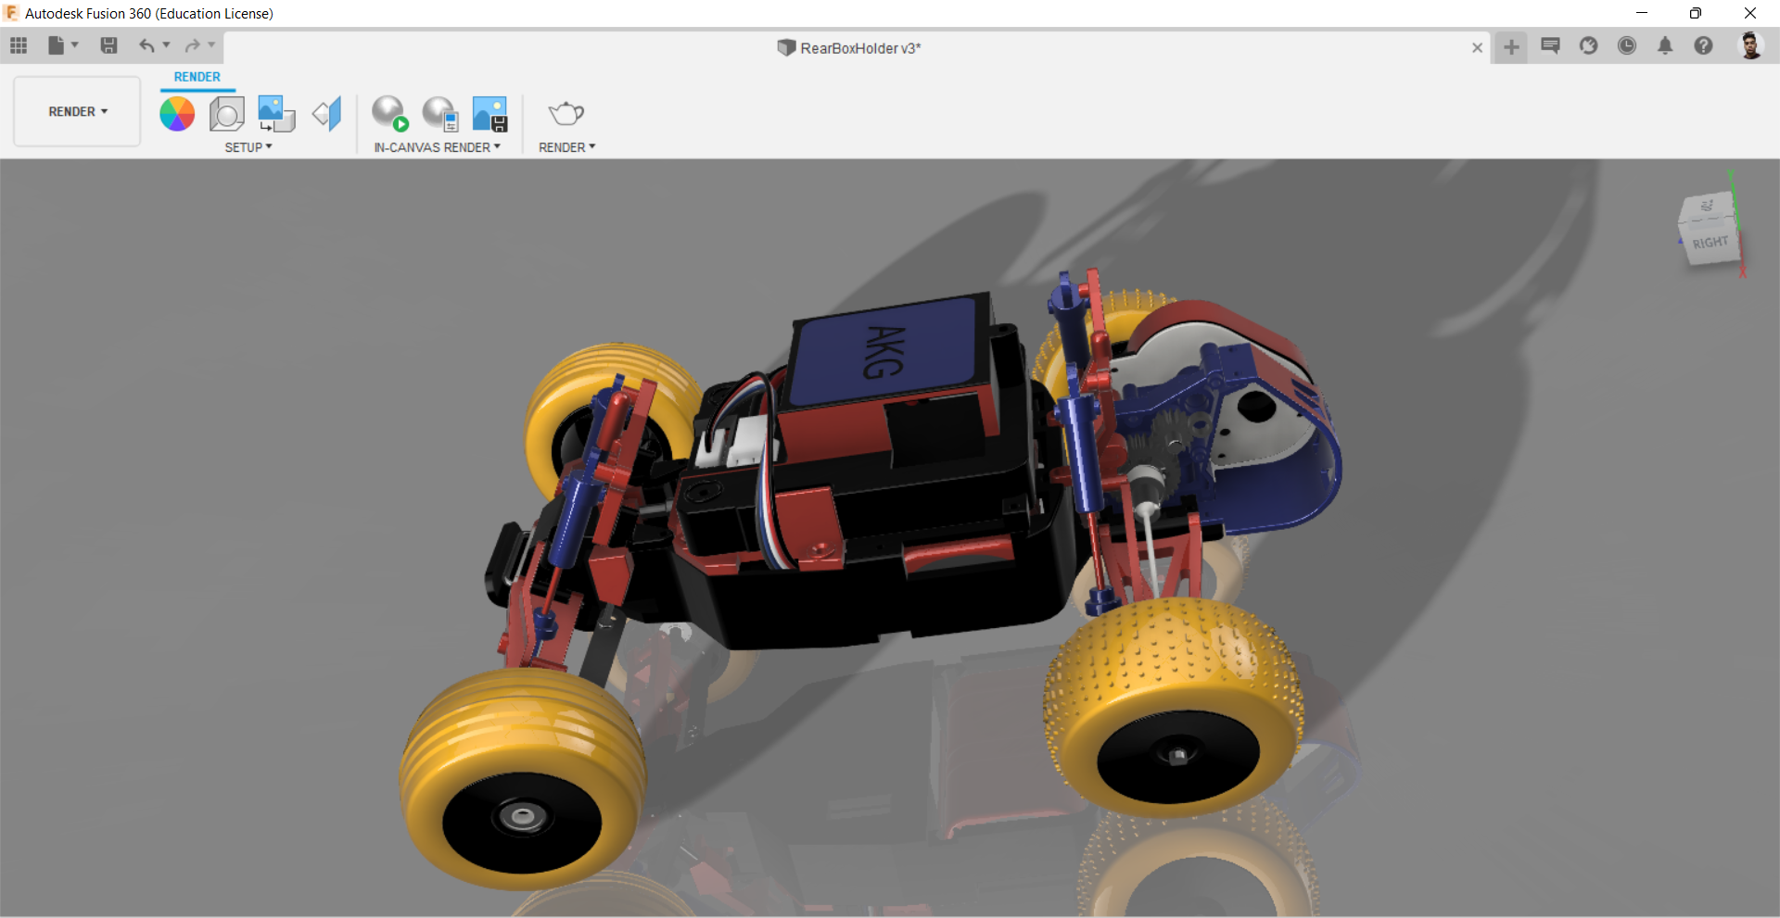Expand the SETUP panel dropdown

[x=248, y=147]
